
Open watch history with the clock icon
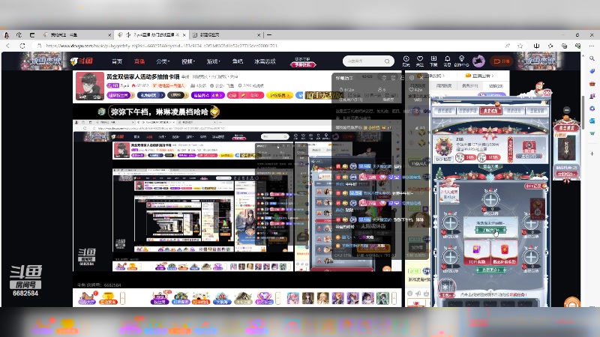pyautogui.click(x=406, y=61)
